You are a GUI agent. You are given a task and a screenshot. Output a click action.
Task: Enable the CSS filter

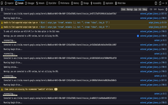(151, 9)
